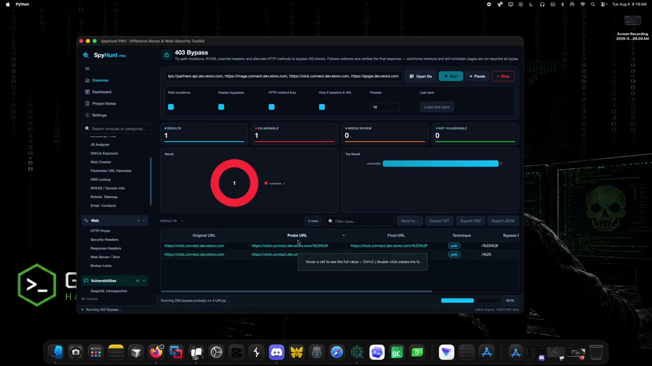Select the GitHub Exposure module
The height and width of the screenshot is (366, 652).
tap(104, 153)
